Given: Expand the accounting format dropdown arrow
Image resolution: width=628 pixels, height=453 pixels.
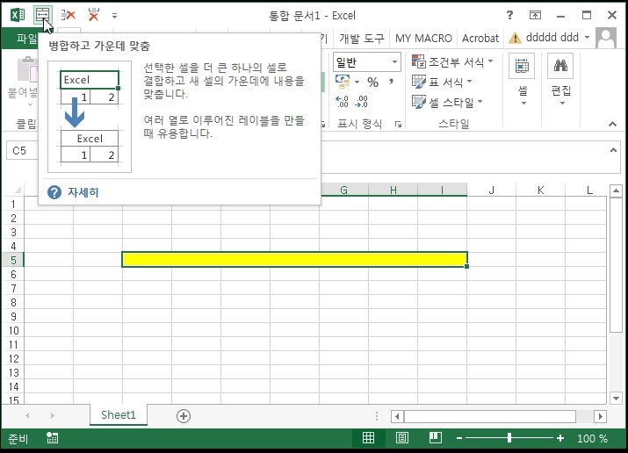Looking at the screenshot, I should coord(357,82).
